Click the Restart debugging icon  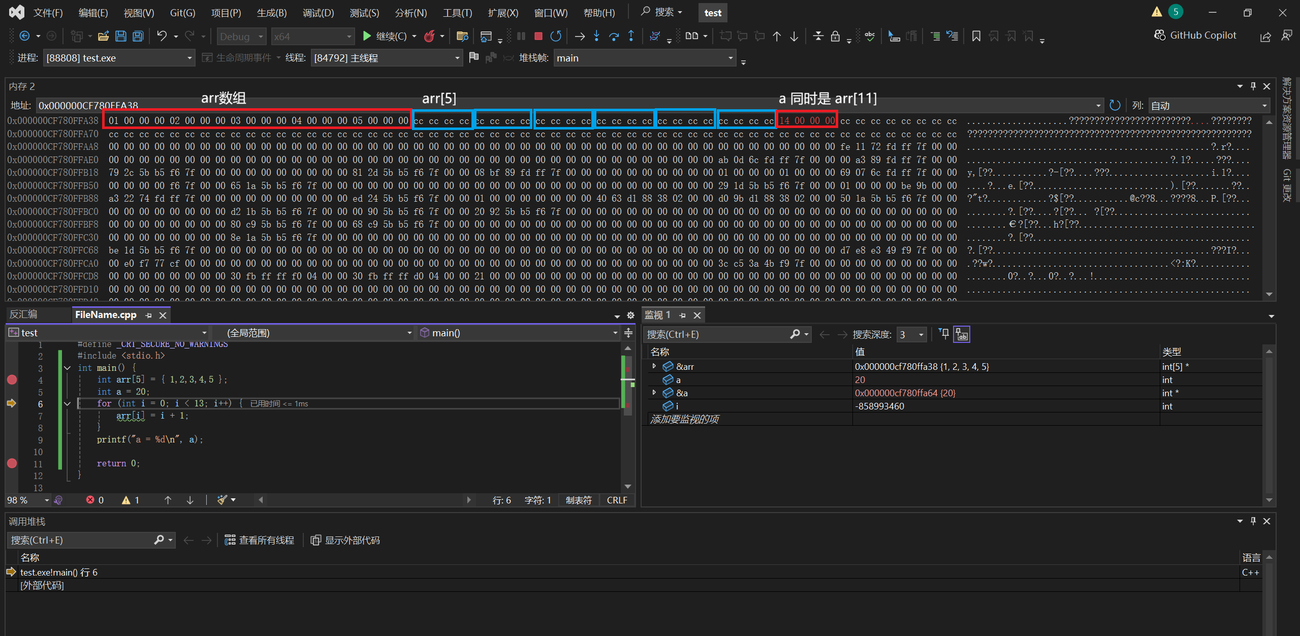coord(556,36)
